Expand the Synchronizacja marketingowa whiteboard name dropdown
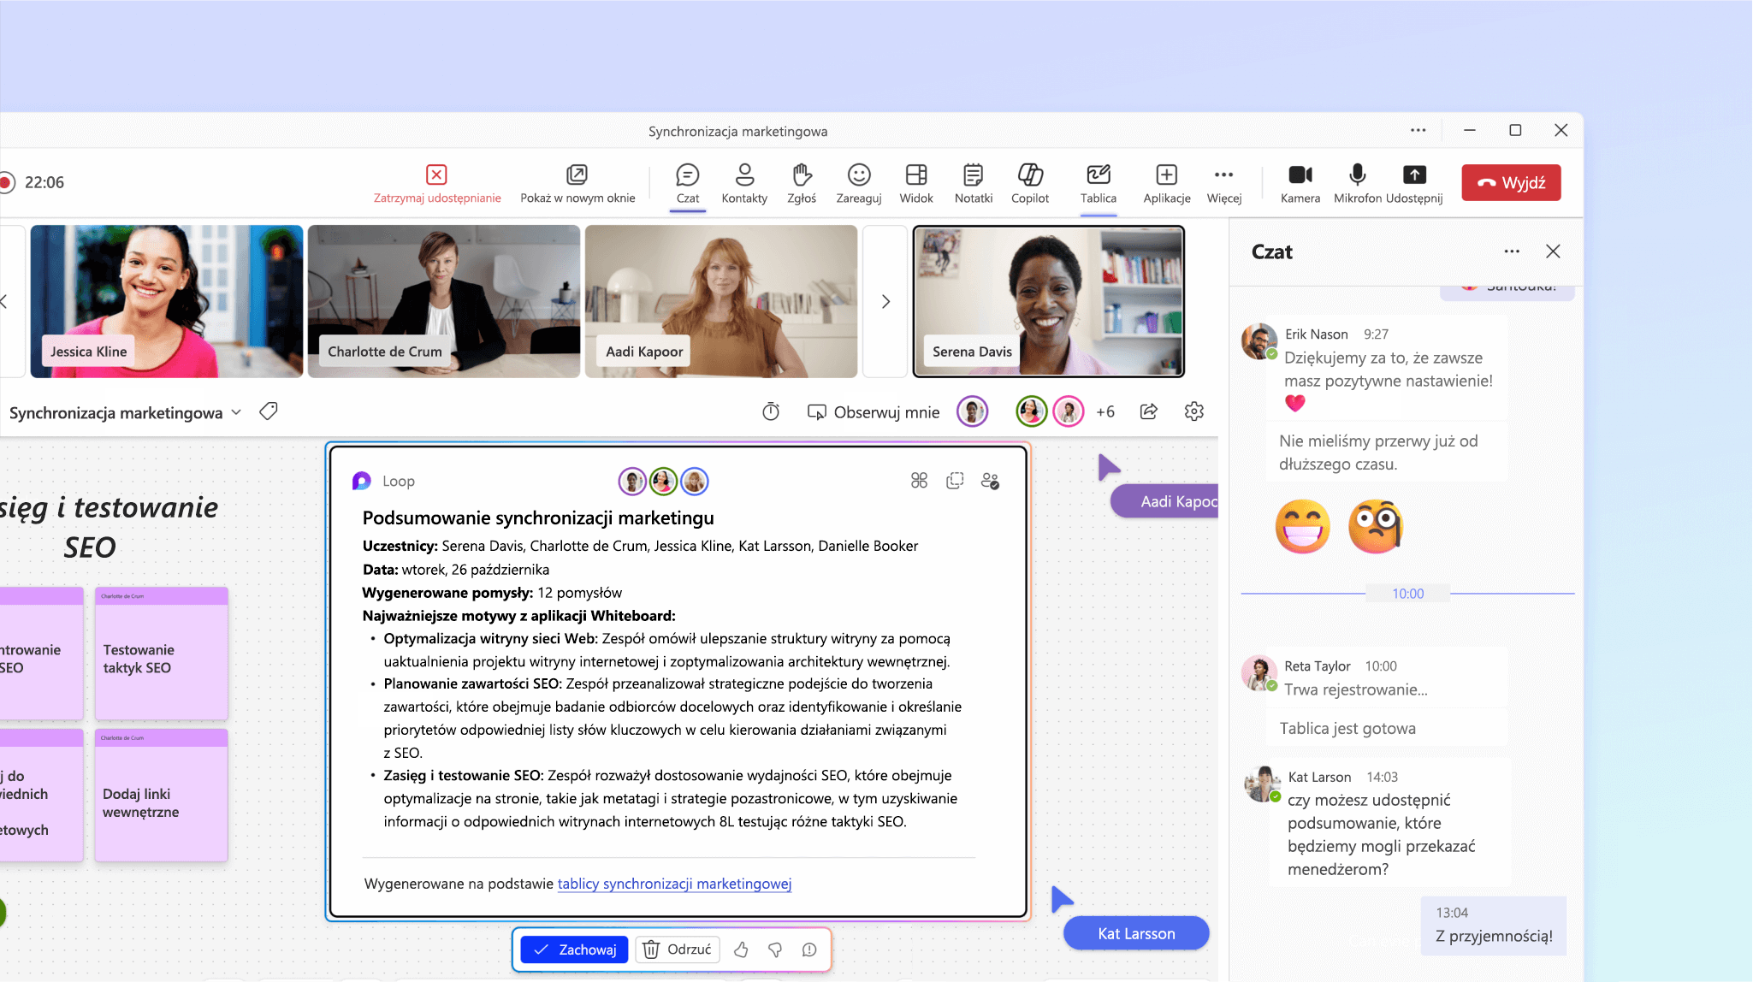Viewport: 1753px width, 982px height. click(236, 412)
